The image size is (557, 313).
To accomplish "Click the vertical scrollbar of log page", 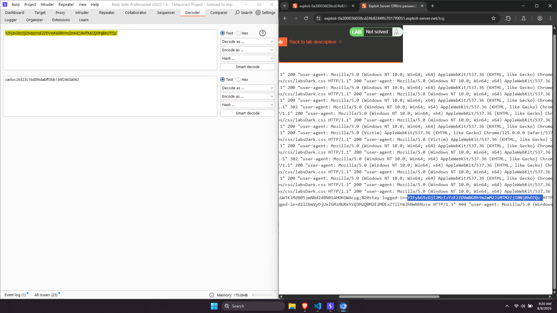I will [554, 162].
